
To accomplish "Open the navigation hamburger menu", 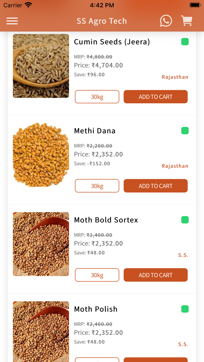I will tap(12, 21).
